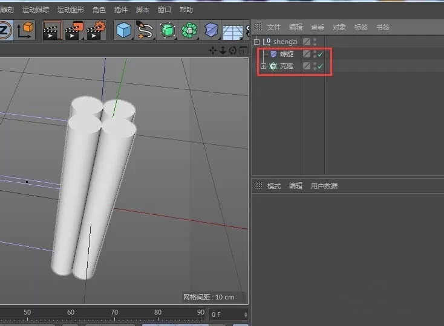Screen dimensions: 444x326
Task: Click the cylinder bundle in viewport
Action: tap(93, 188)
